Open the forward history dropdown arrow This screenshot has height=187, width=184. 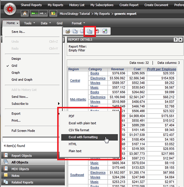[45, 13]
